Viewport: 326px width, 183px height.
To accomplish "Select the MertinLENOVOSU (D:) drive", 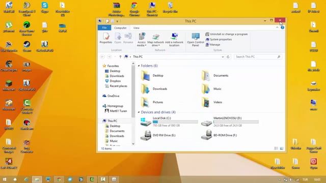I will [230, 121].
